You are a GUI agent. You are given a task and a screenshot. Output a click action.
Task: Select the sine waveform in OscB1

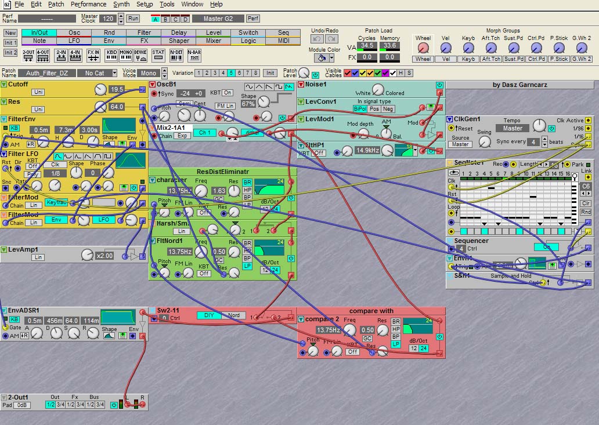(x=249, y=86)
